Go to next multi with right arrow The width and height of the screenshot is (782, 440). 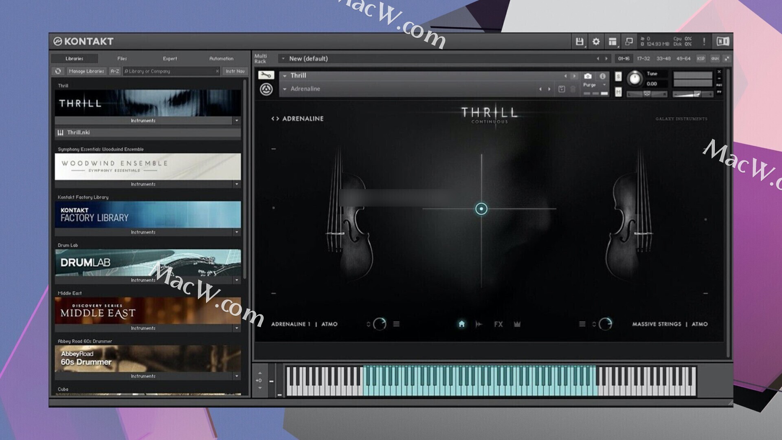[x=606, y=59]
